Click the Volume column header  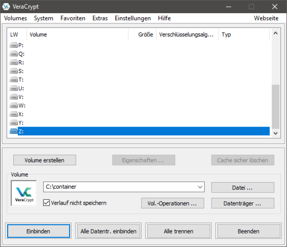point(77,34)
